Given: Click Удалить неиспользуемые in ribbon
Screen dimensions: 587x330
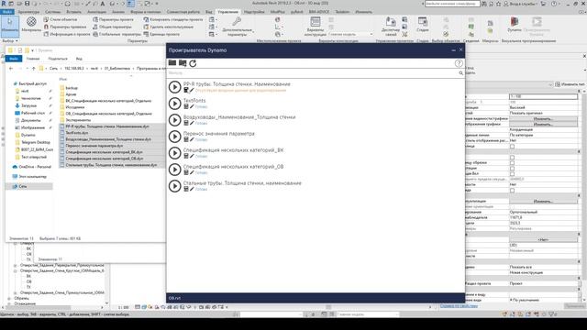Looking at the screenshot, I should (x=169, y=27).
